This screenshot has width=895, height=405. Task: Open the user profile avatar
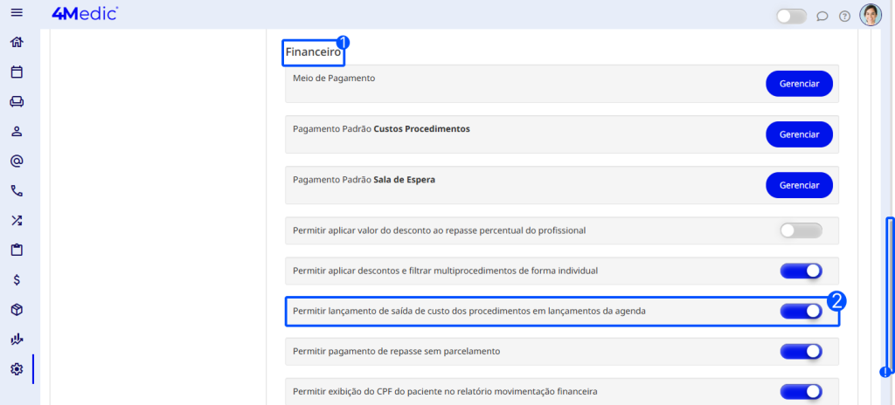(871, 15)
